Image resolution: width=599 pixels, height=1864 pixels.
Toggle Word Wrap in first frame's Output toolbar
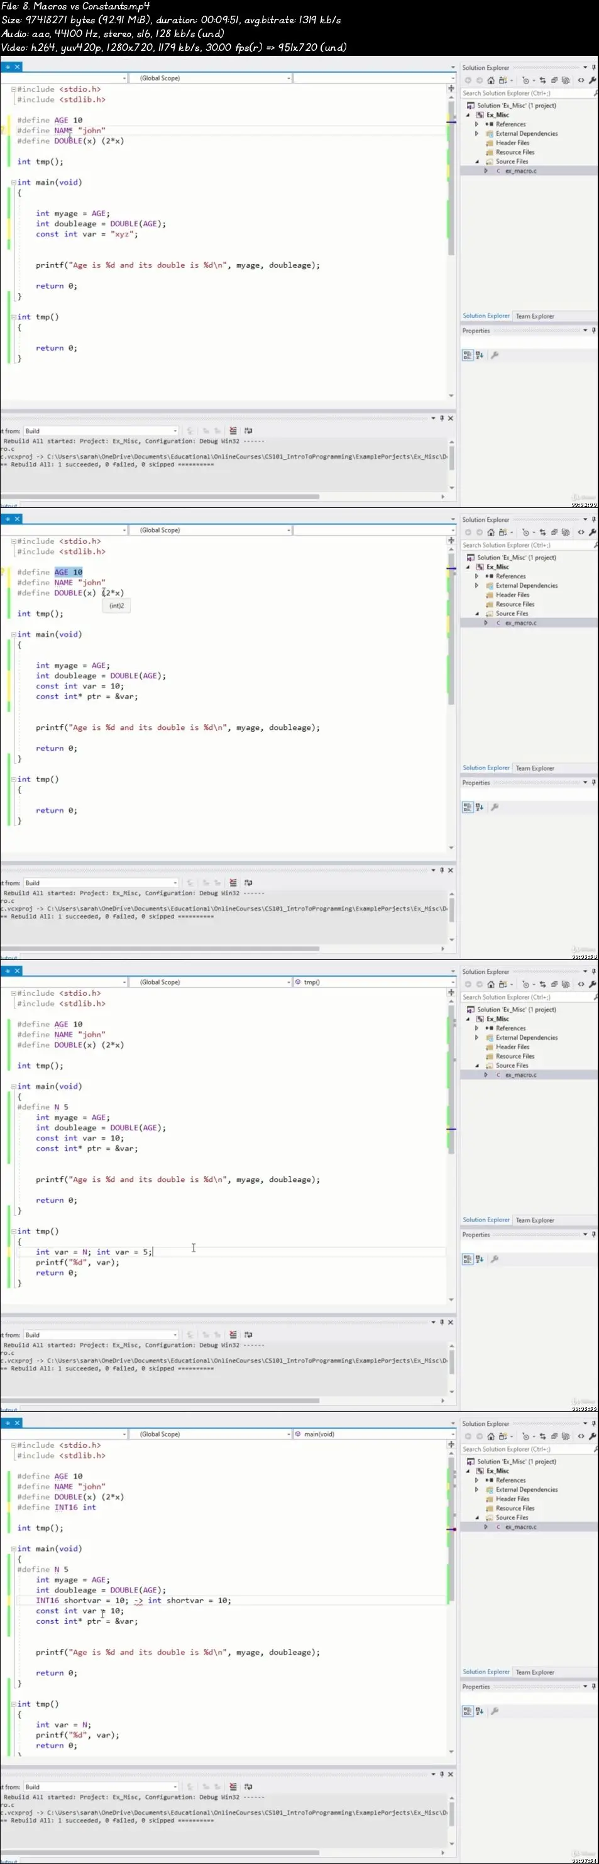pyautogui.click(x=248, y=431)
